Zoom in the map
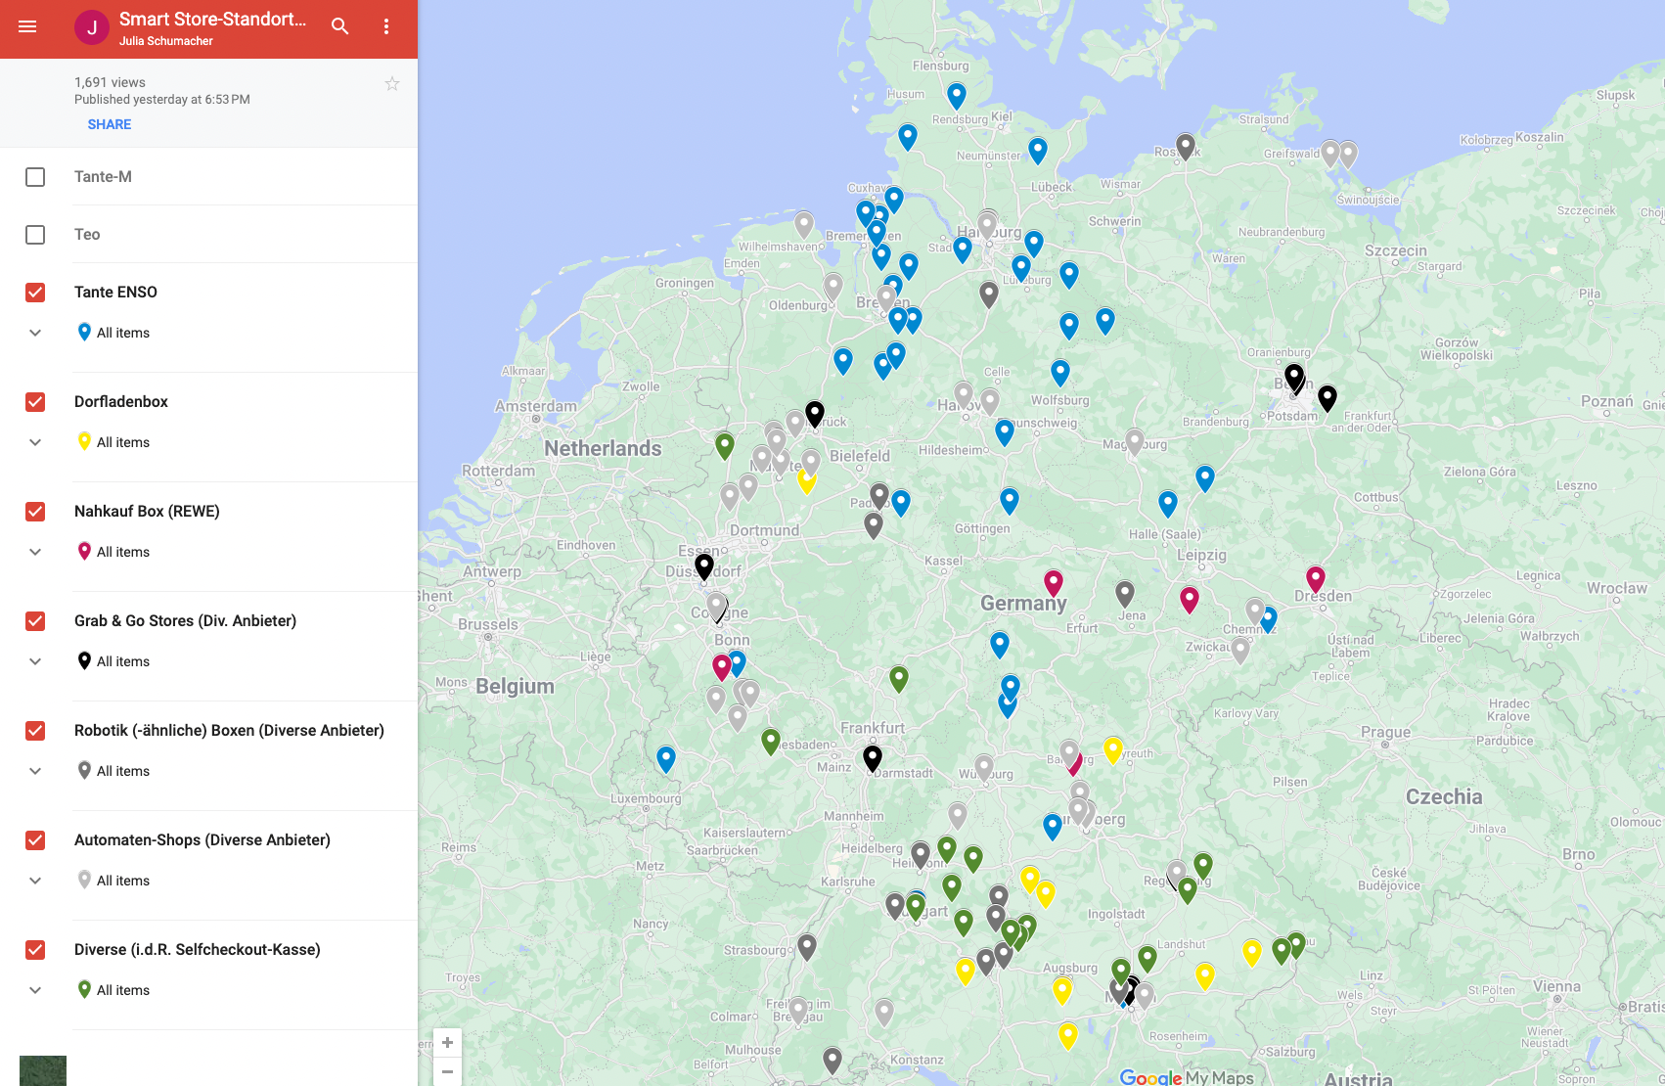 [x=447, y=1043]
